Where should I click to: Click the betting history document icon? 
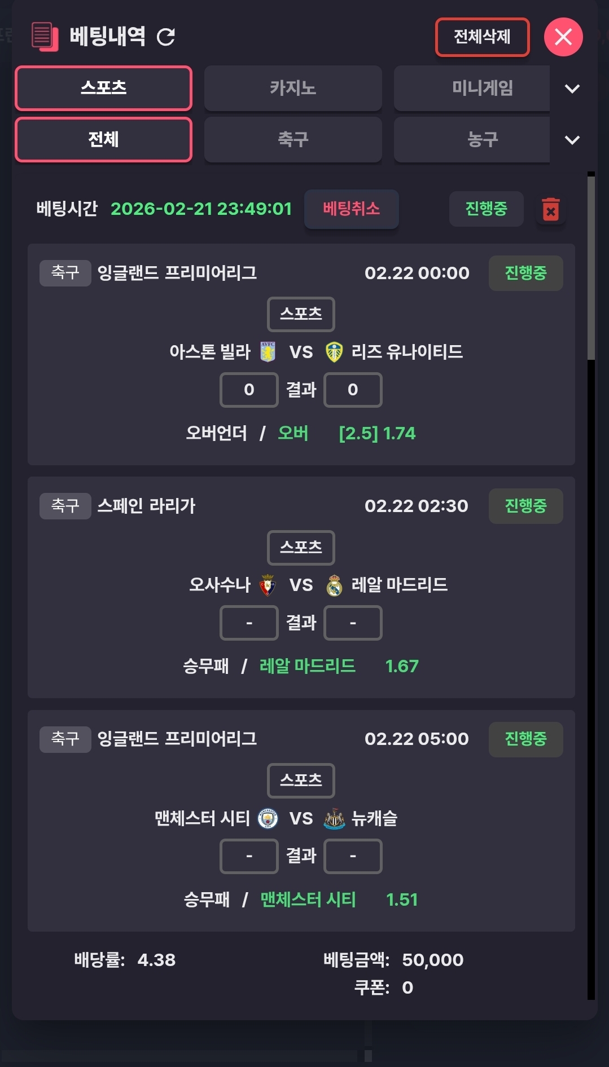pyautogui.click(x=45, y=37)
